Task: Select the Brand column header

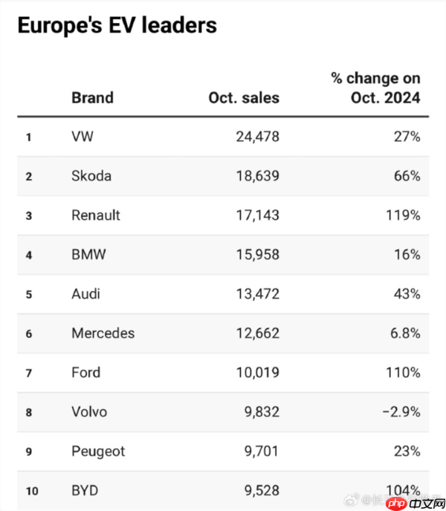Action: pyautogui.click(x=92, y=97)
